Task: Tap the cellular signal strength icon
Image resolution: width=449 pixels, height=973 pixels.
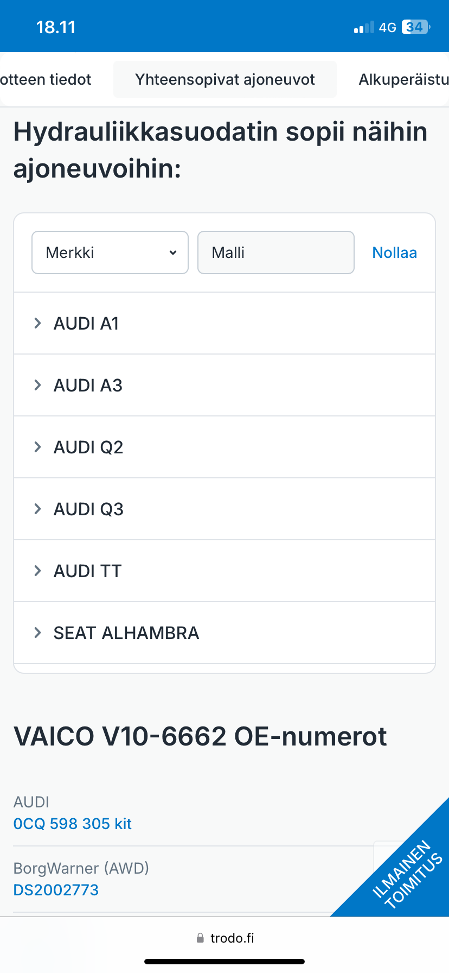Action: point(364,27)
